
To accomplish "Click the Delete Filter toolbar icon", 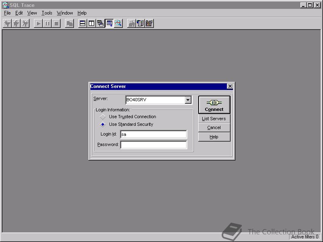I will (25, 23).
